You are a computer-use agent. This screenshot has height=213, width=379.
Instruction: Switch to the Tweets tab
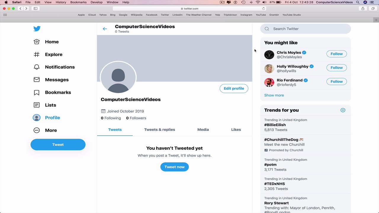[x=115, y=130]
